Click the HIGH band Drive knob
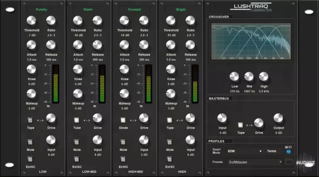Screen dimensions: 319x177 [x=190, y=118]
